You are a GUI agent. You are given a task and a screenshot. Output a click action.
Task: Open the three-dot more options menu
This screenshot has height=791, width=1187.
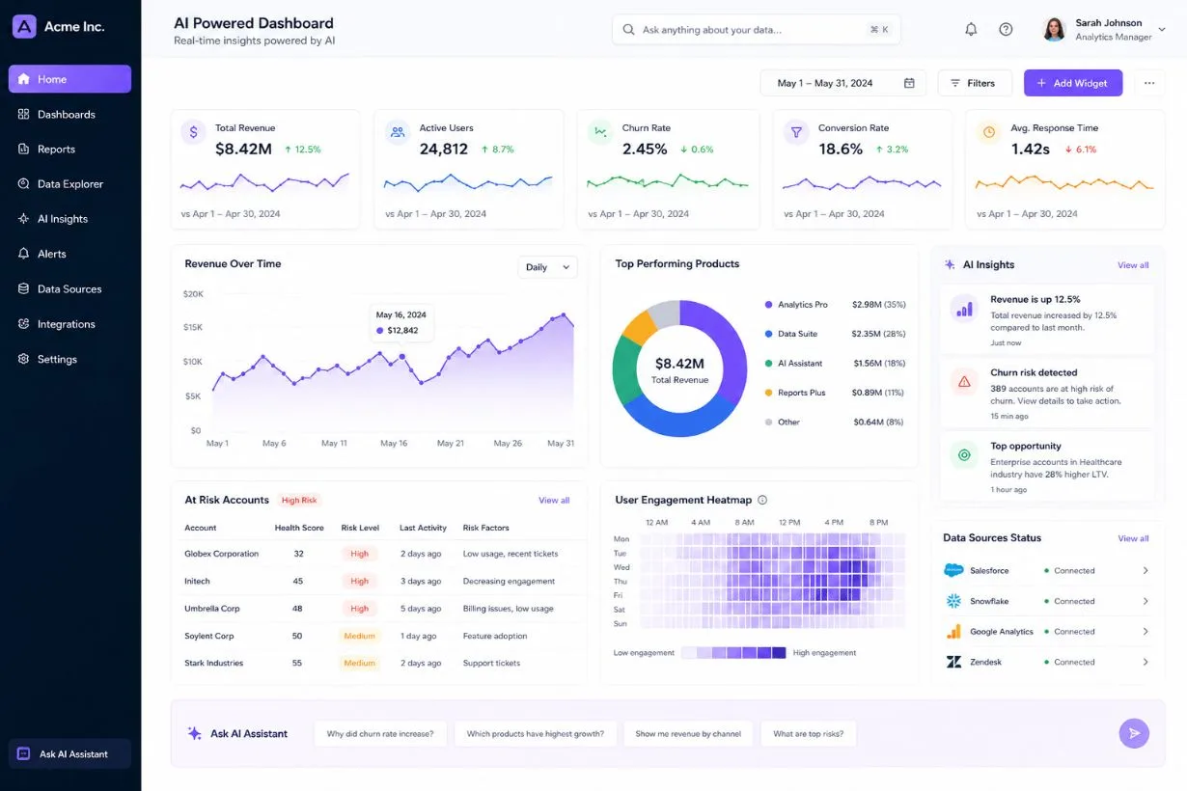pyautogui.click(x=1148, y=83)
